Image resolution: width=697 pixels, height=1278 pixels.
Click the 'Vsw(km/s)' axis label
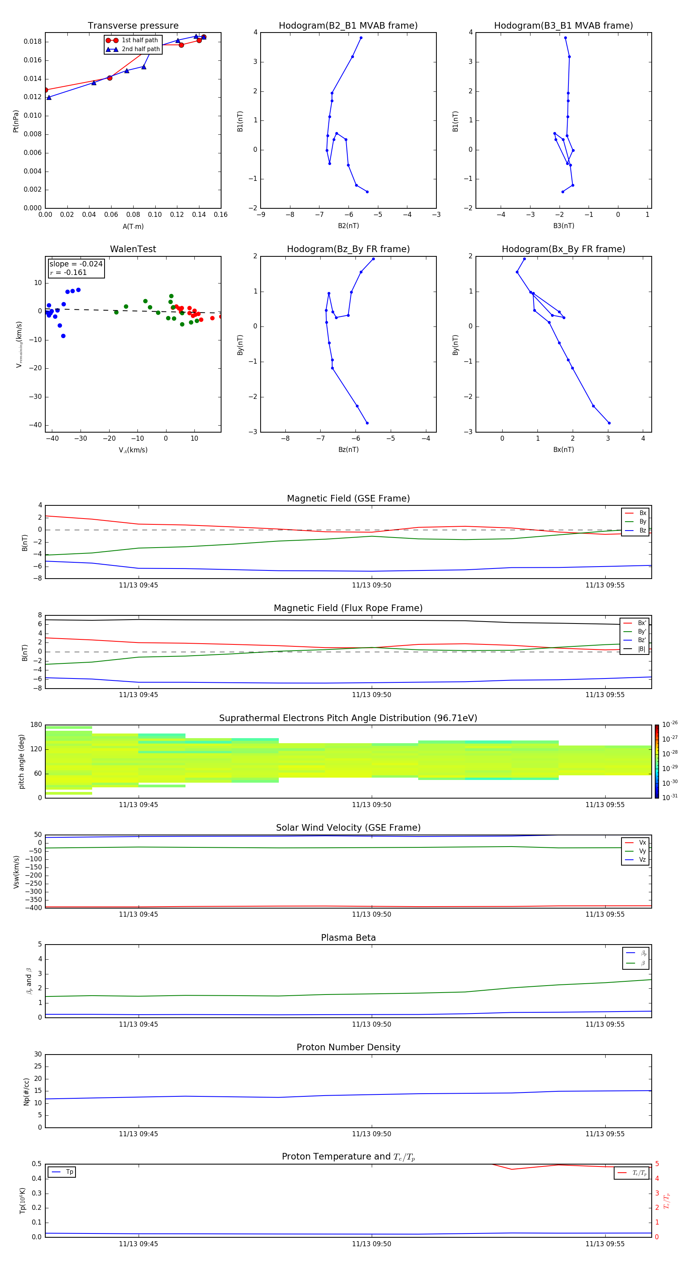coord(16,872)
